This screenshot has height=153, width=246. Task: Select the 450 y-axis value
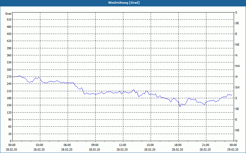[9, 34]
